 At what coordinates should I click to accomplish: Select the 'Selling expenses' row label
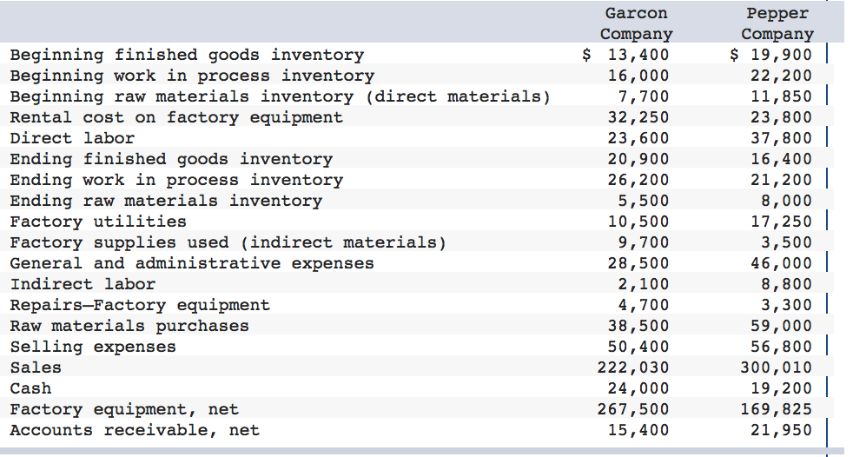93,347
